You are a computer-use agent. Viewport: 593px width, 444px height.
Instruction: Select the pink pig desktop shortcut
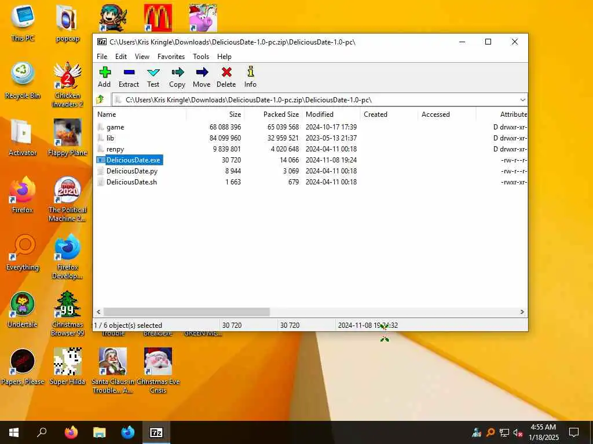pos(203,18)
